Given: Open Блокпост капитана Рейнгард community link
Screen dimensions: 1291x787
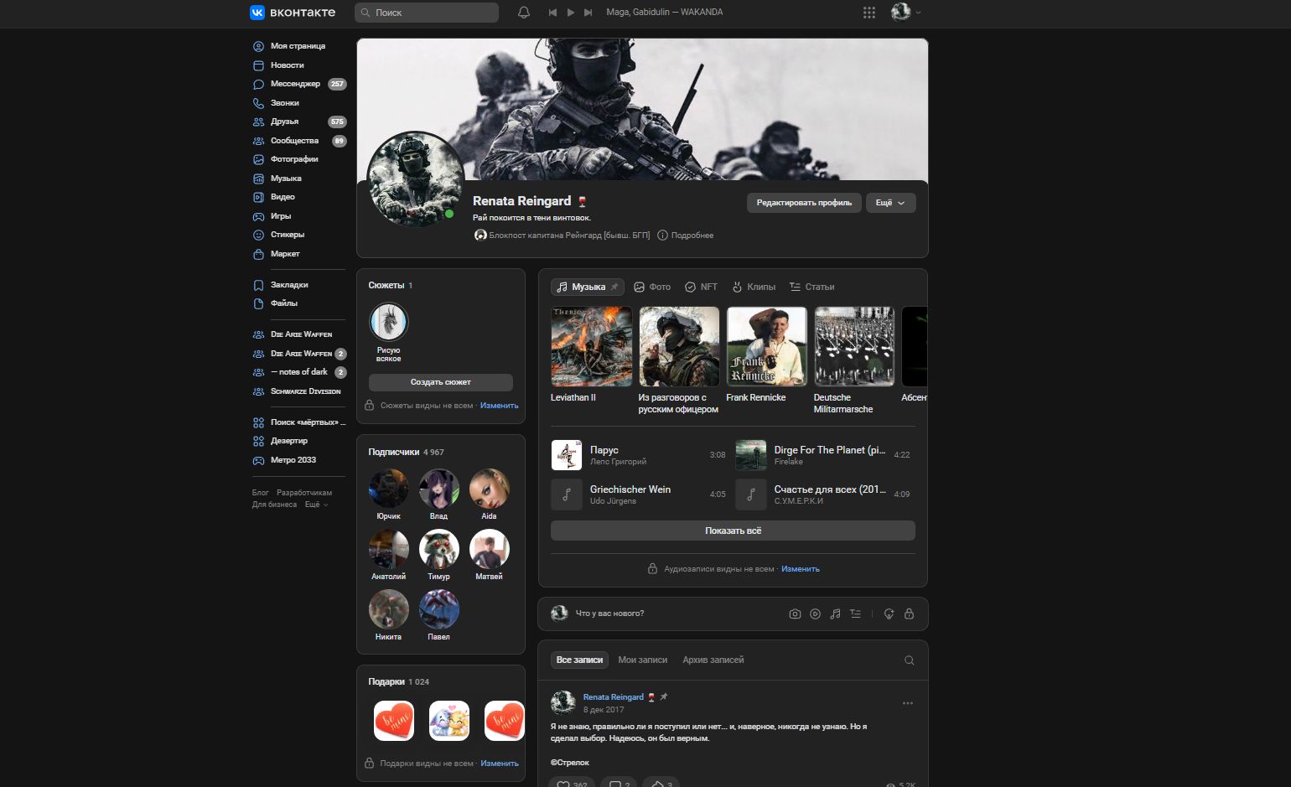Looking at the screenshot, I should [x=563, y=236].
